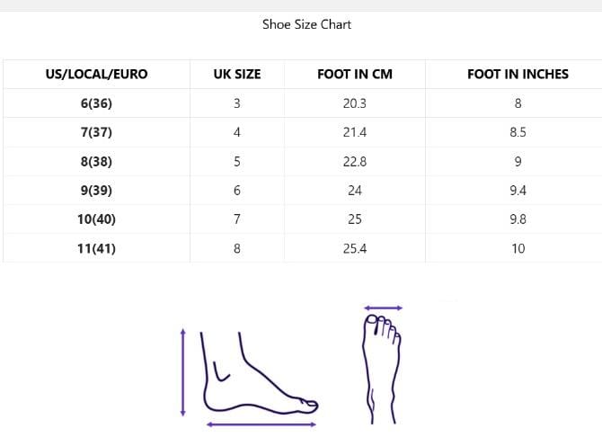Click the 6(36) size row label
Image resolution: width=602 pixels, height=446 pixels.
click(x=96, y=103)
